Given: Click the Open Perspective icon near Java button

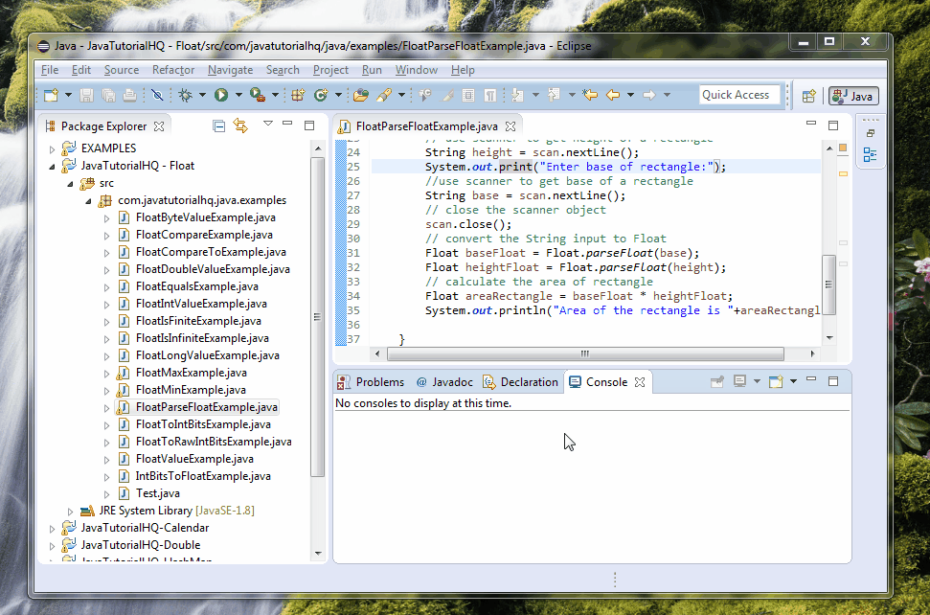Looking at the screenshot, I should tap(807, 96).
